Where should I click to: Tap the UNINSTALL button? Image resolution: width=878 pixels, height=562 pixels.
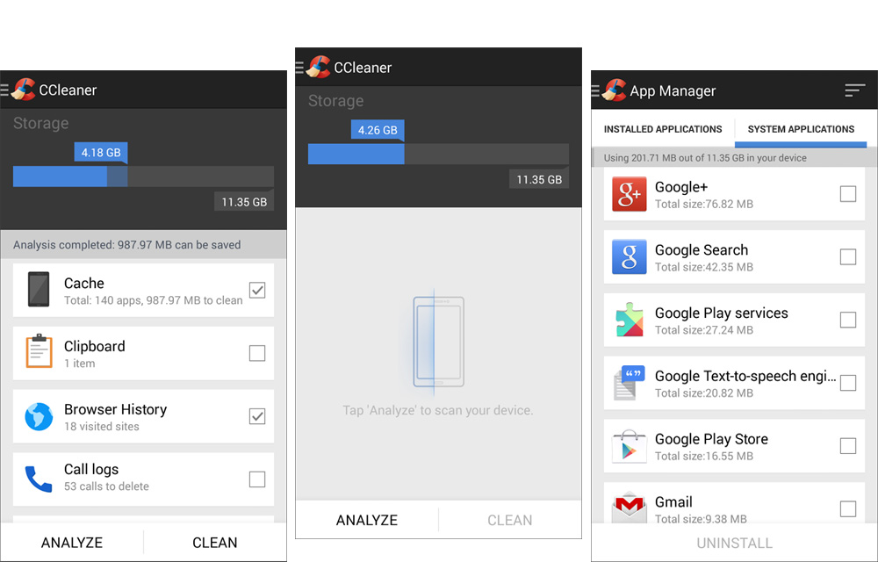pyautogui.click(x=734, y=543)
